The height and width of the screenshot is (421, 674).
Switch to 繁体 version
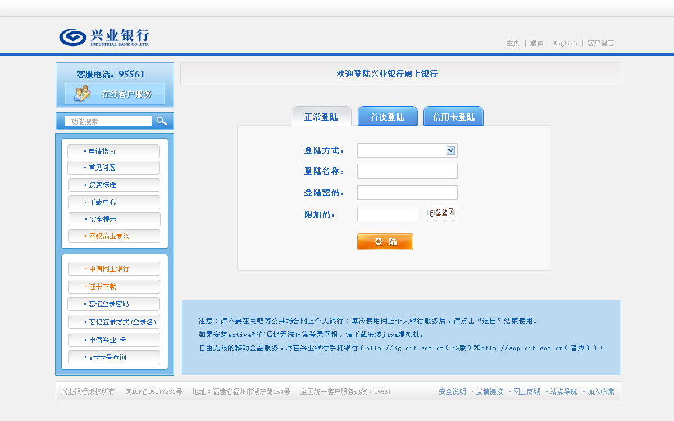(x=536, y=43)
